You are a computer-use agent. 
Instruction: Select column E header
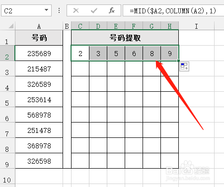point(116,26)
